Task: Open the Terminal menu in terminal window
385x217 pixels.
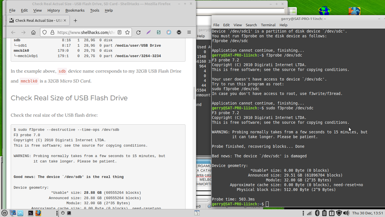Action: click(268, 25)
